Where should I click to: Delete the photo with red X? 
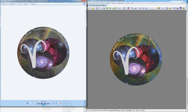(61, 103)
